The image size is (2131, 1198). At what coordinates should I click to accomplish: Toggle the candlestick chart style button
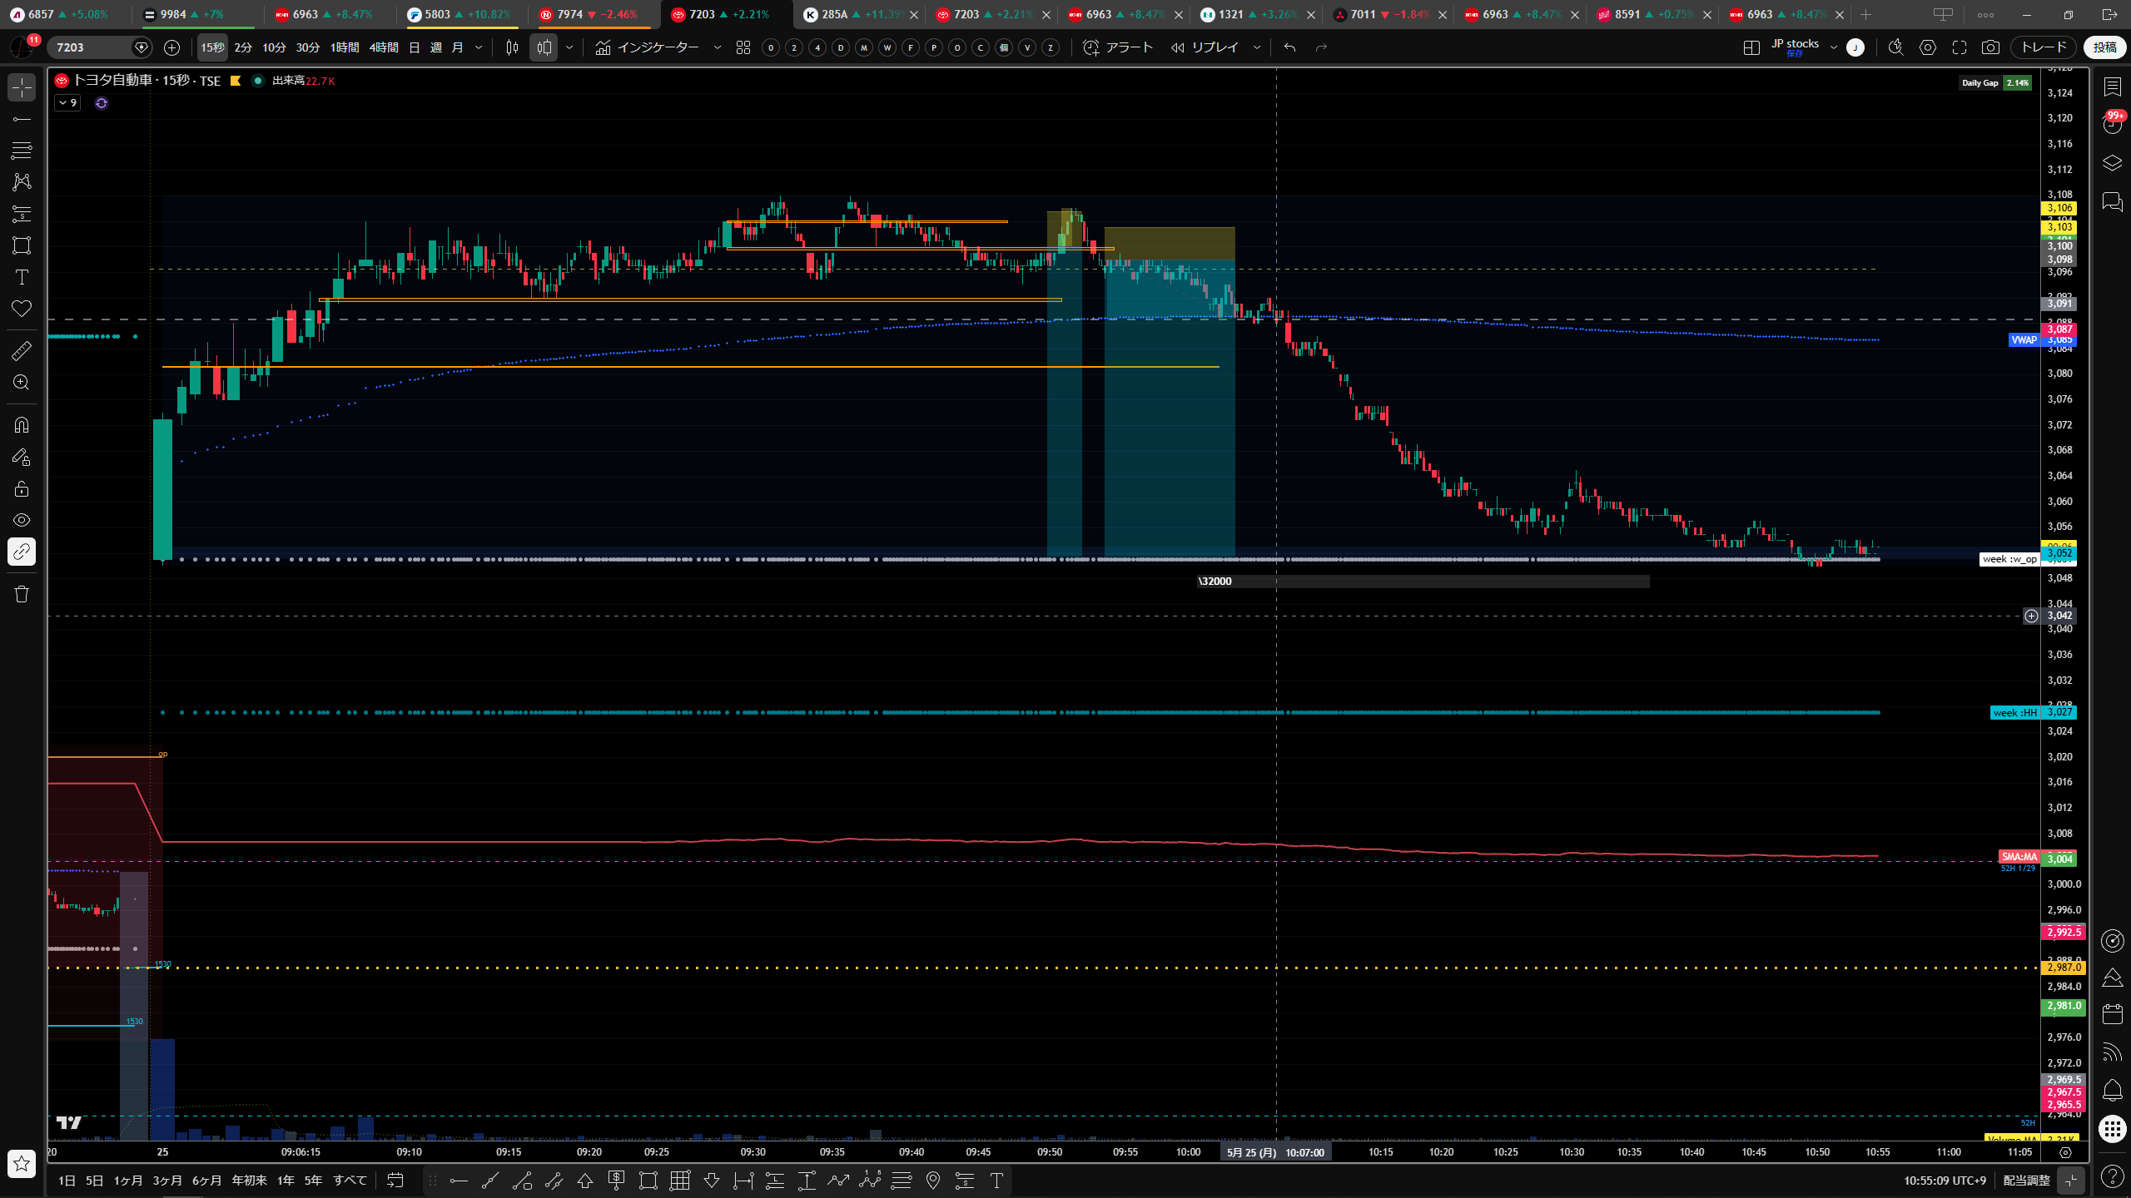(513, 47)
